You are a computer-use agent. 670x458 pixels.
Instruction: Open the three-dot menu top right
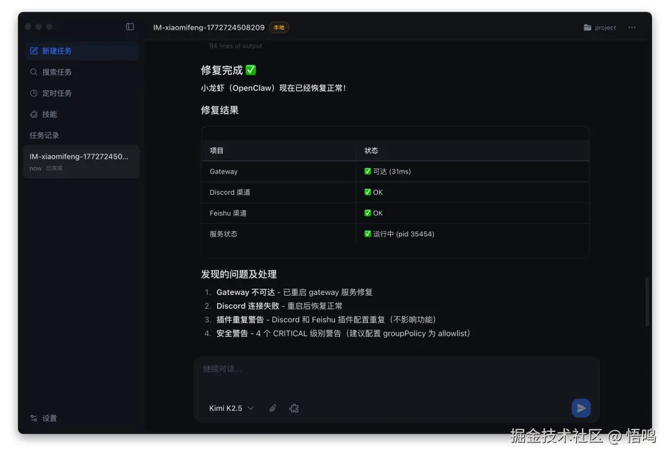[632, 27]
